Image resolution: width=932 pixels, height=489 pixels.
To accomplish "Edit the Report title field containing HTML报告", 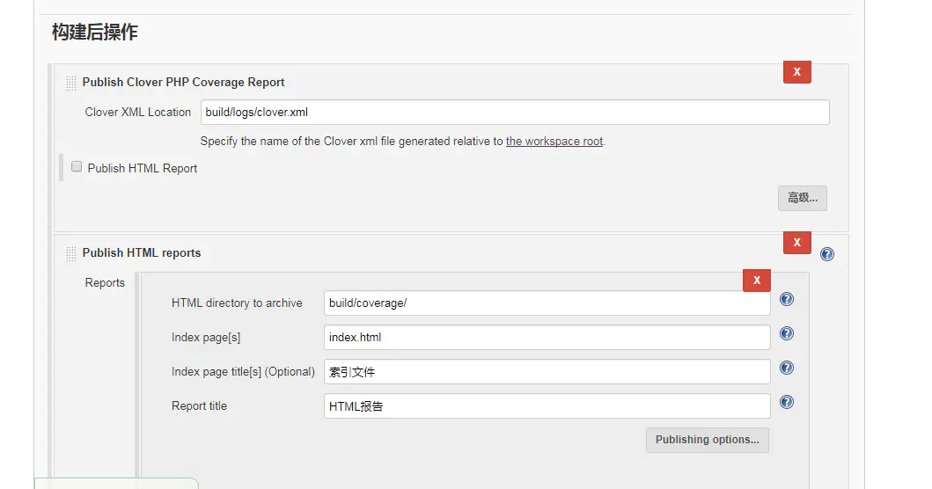I will 547,406.
